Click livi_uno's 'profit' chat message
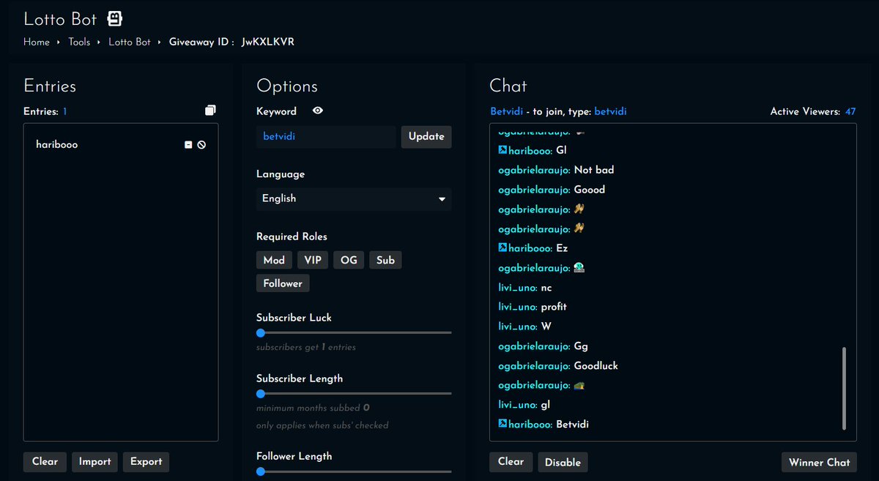This screenshot has width=879, height=481. tap(554, 307)
